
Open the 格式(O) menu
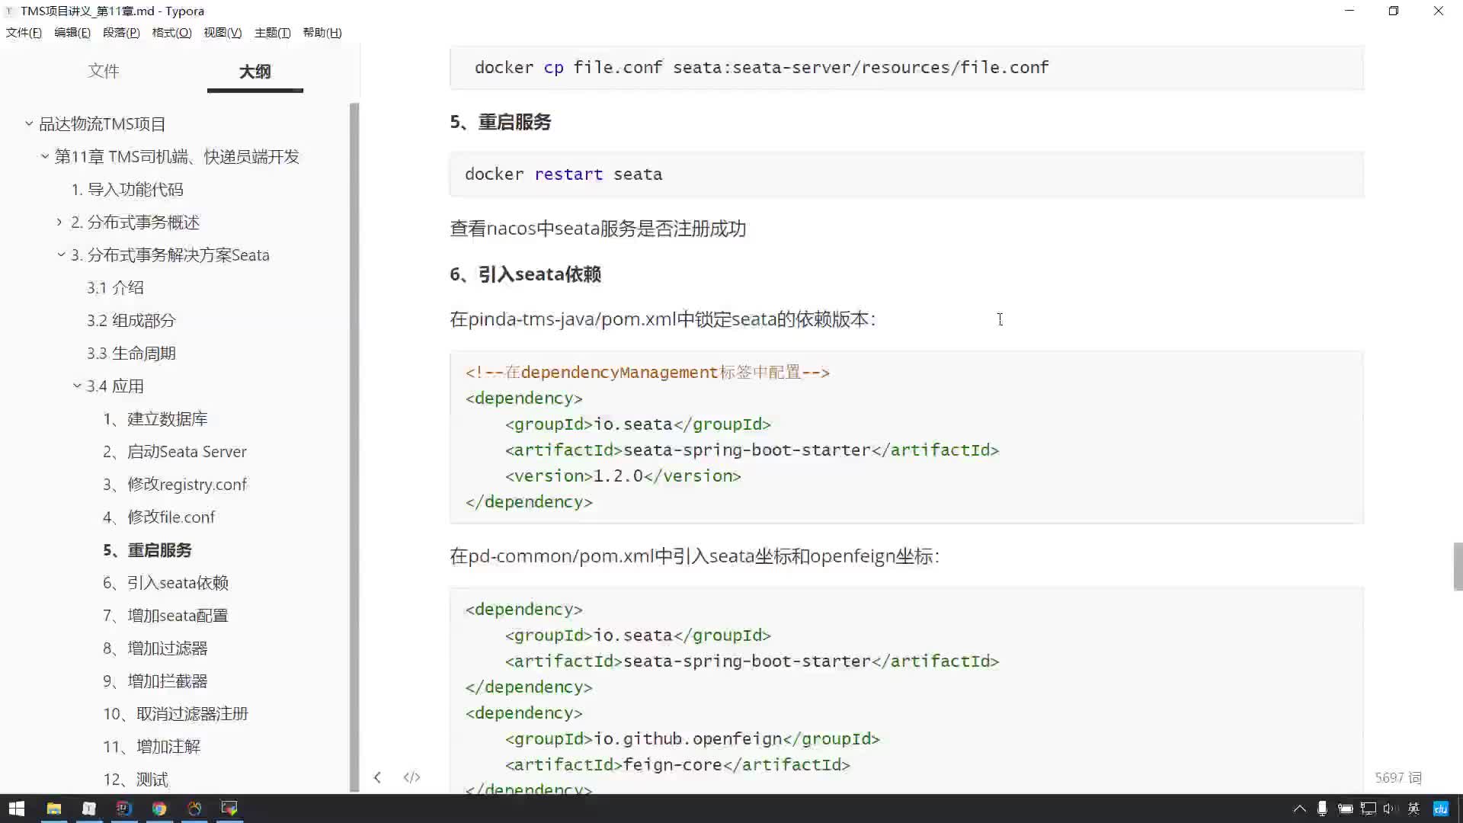[171, 33]
